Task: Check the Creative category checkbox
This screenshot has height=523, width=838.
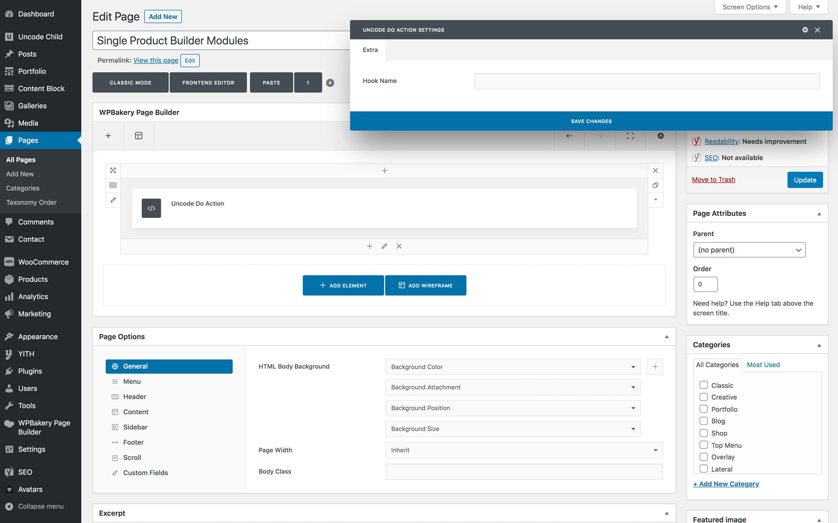Action: pyautogui.click(x=704, y=397)
